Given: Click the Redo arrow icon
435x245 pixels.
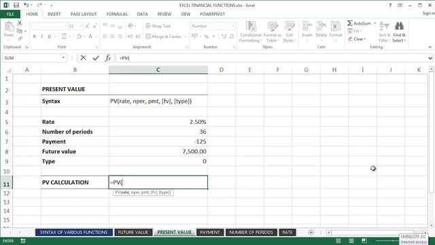Looking at the screenshot, I should pyautogui.click(x=39, y=5).
